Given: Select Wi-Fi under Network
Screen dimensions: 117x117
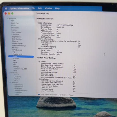Looking at the screenshot, I should [x=16, y=81].
